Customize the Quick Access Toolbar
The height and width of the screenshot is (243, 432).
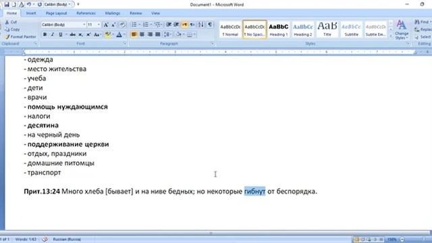pyautogui.click(x=78, y=5)
